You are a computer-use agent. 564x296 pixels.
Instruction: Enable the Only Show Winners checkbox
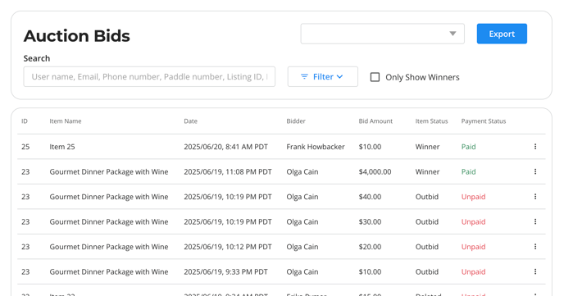click(x=375, y=77)
